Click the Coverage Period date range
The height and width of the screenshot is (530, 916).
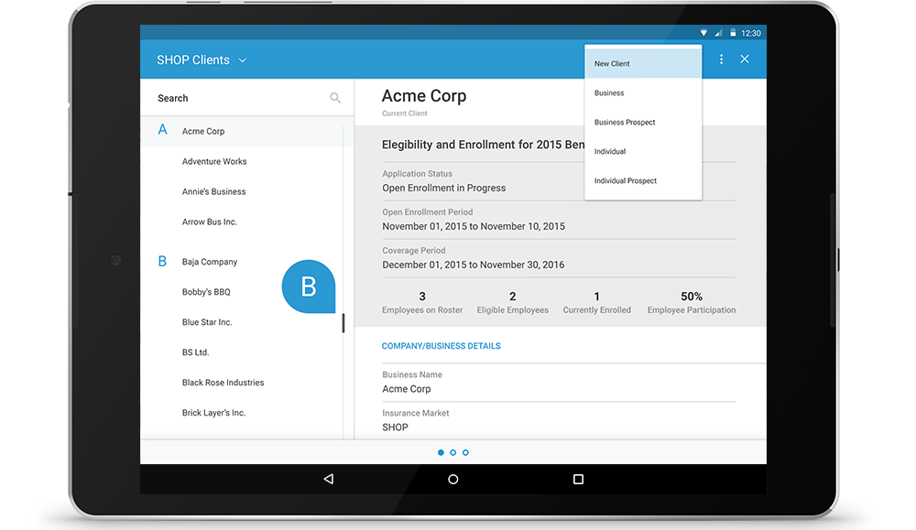coord(474,265)
